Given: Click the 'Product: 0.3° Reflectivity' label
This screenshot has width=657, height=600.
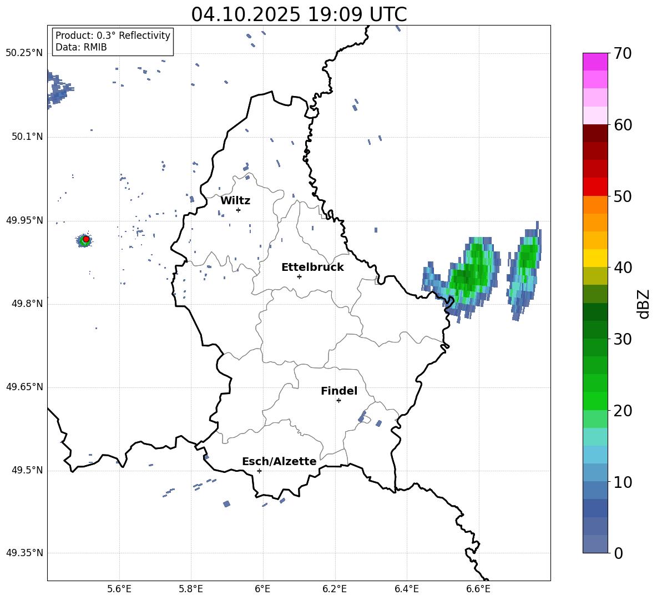Looking at the screenshot, I should point(113,36).
